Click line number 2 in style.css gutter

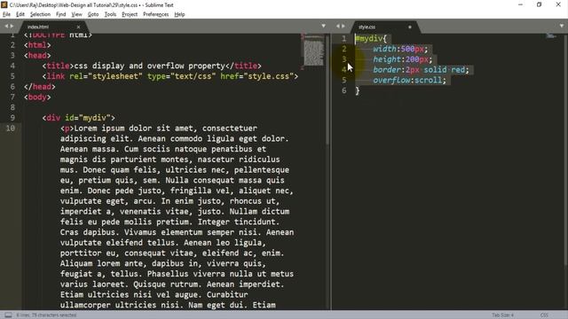pos(343,49)
